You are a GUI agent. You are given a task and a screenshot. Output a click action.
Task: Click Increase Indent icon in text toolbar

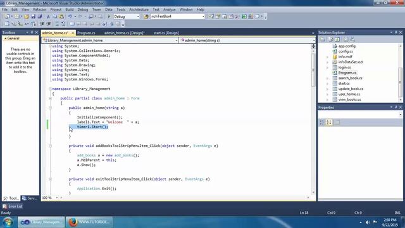(49, 24)
